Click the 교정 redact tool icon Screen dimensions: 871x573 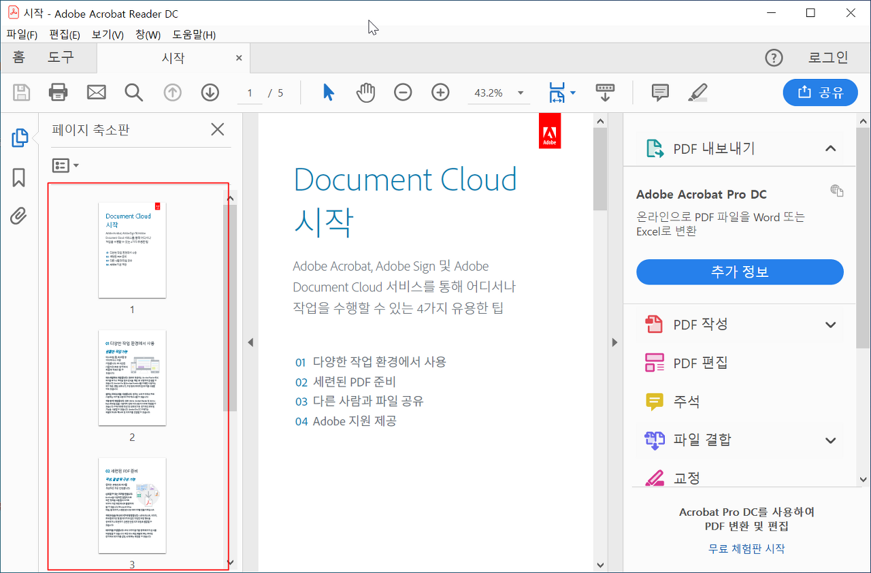coord(654,478)
